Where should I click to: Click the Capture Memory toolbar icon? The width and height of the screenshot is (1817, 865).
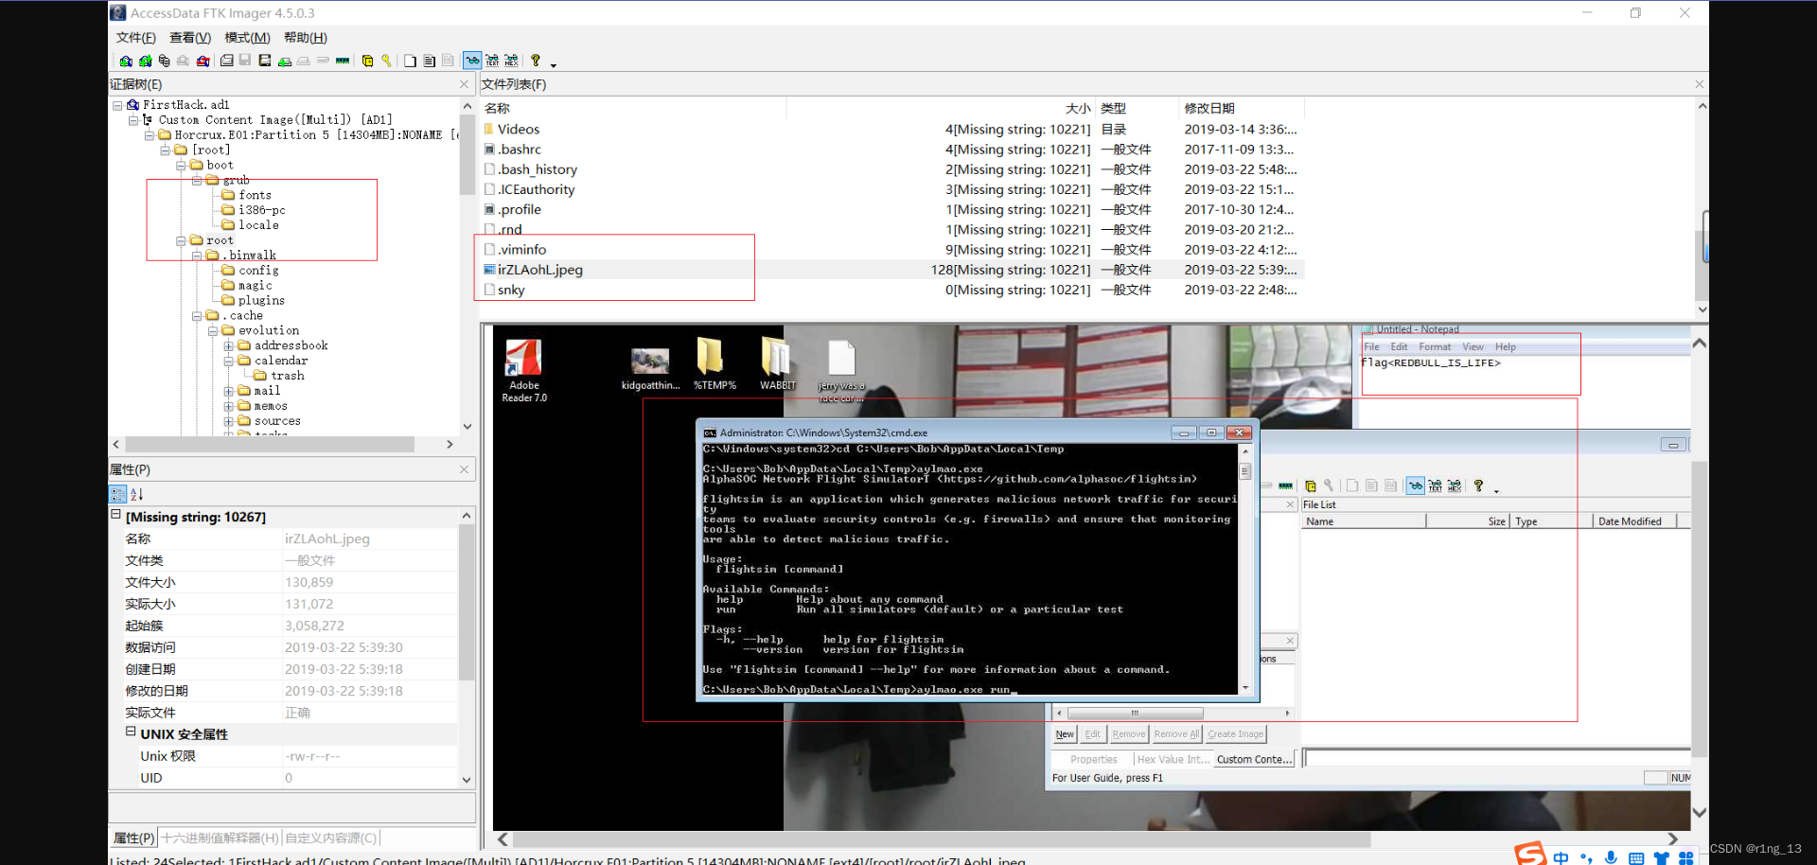click(343, 61)
